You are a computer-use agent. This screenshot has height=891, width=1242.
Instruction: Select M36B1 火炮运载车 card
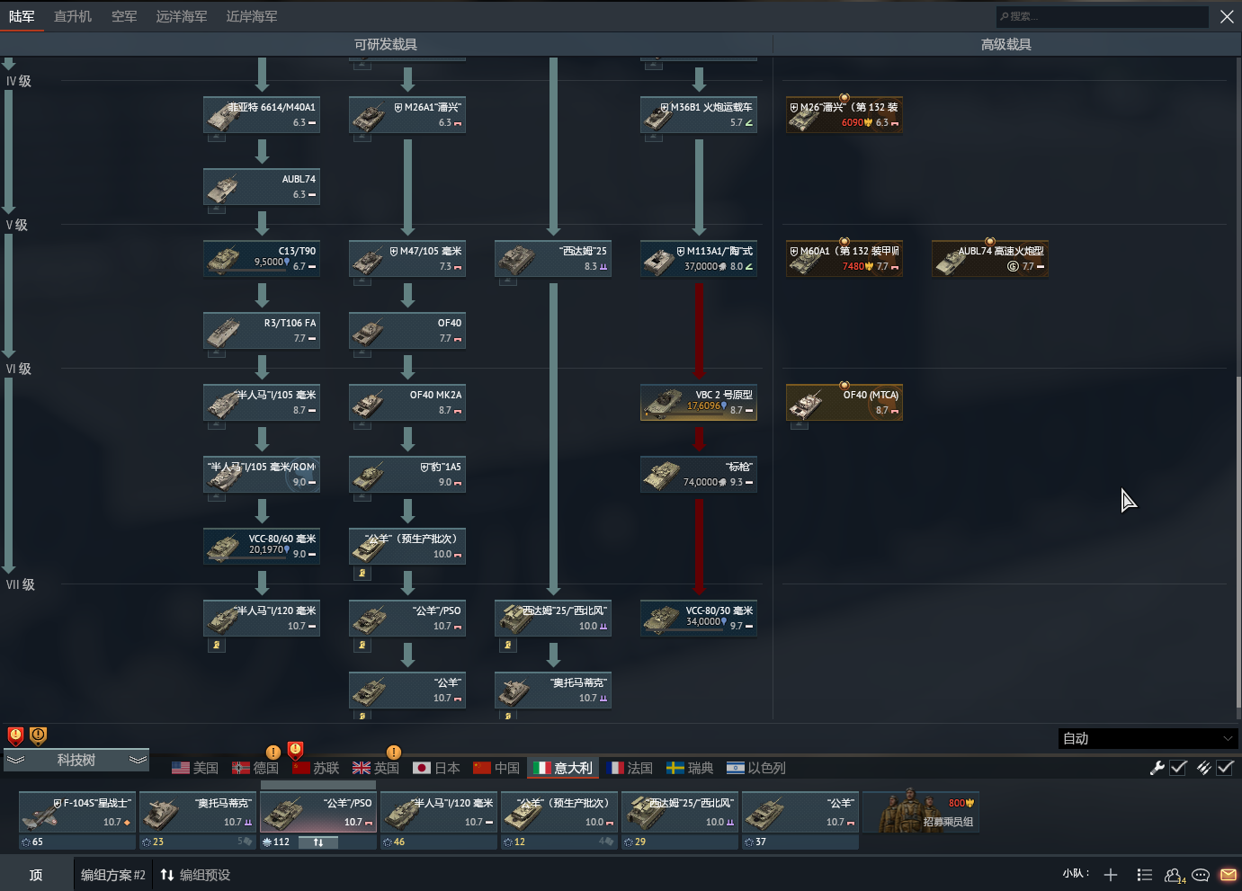point(699,115)
